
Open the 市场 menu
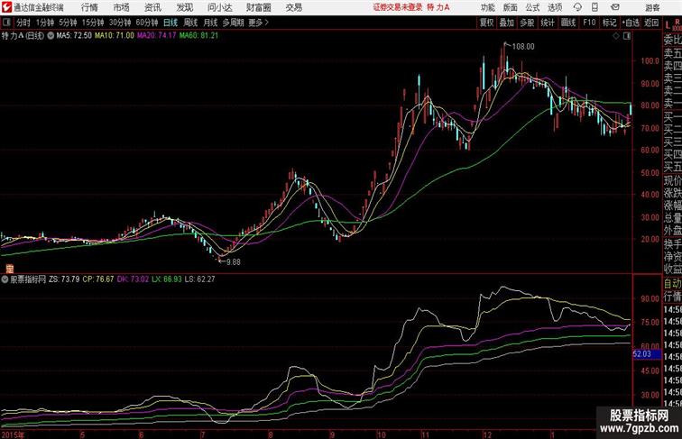[x=121, y=7]
